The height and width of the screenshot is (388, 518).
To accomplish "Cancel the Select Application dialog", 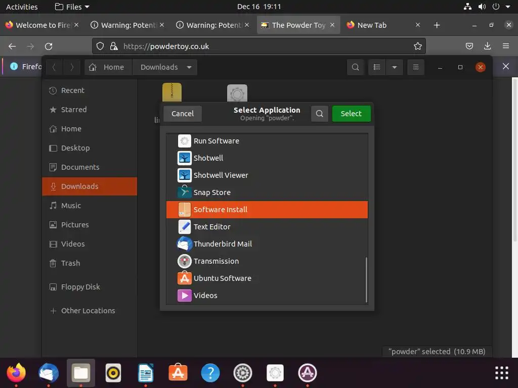I will [x=182, y=114].
